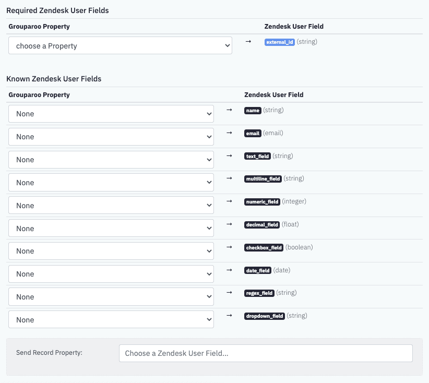Click the regex_field badge
The width and height of the screenshot is (429, 383).
point(259,293)
